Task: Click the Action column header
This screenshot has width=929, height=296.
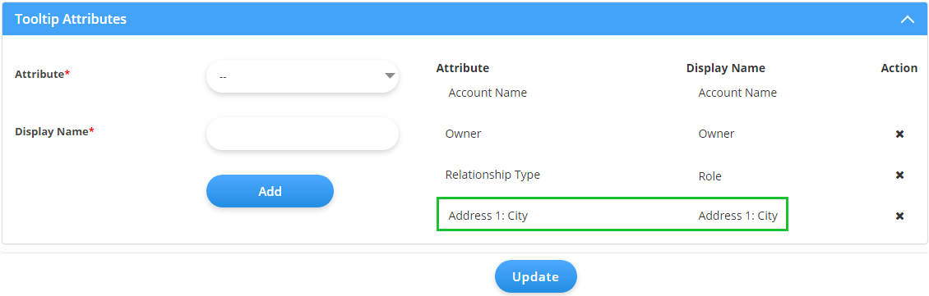Action: 899,68
